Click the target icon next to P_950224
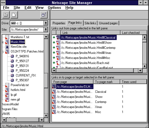The width and height of the screenshot is (149, 128). [12, 71]
